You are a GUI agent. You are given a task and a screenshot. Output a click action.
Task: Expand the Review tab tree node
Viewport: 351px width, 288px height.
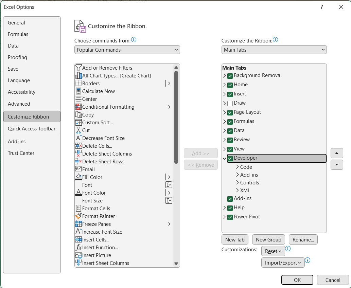pos(225,140)
